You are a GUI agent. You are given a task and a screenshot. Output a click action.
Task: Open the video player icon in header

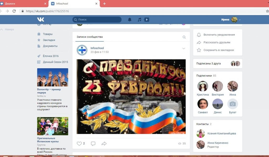[x=147, y=20]
